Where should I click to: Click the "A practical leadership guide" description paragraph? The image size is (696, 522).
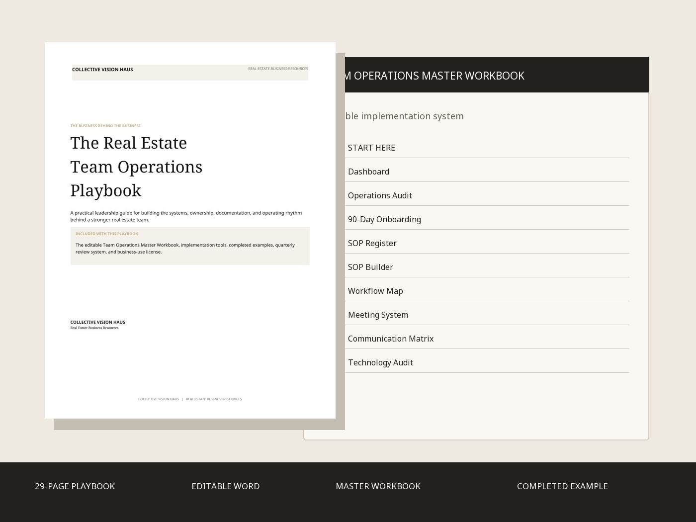click(x=186, y=216)
